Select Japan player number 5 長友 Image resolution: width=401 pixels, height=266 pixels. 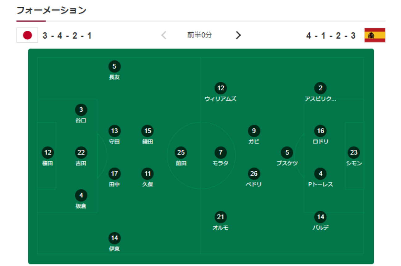pyautogui.click(x=114, y=66)
